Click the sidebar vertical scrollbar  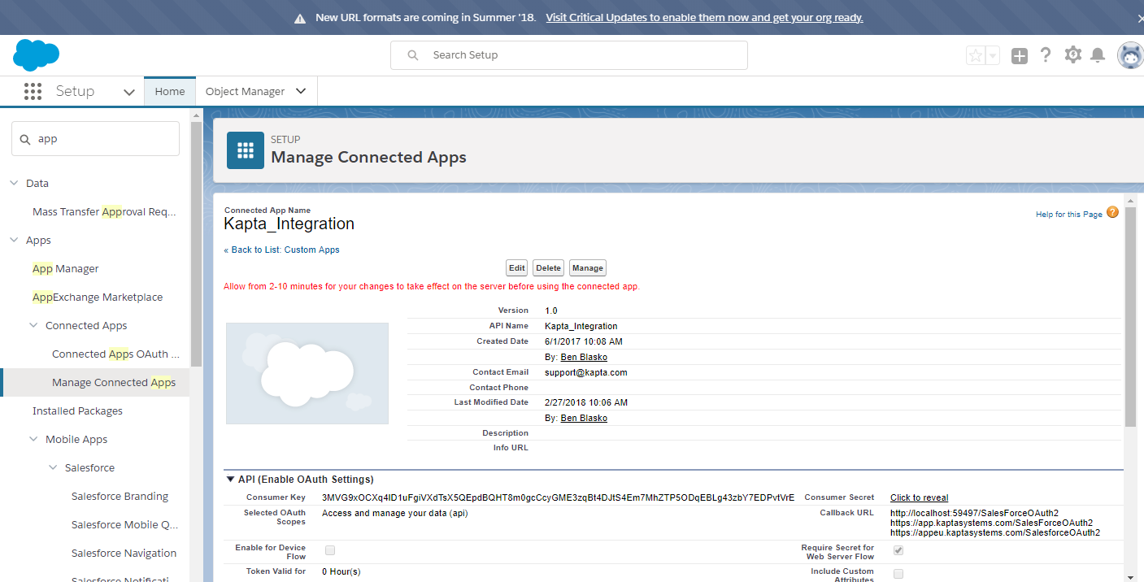(196, 244)
